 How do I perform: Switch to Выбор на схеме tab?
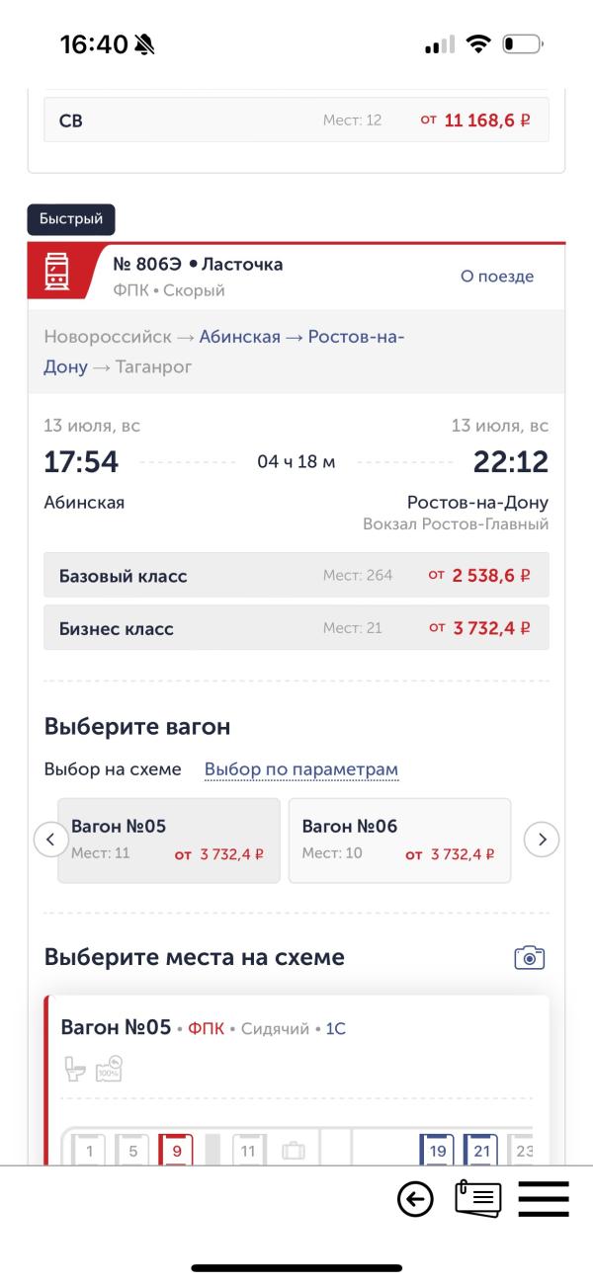113,769
